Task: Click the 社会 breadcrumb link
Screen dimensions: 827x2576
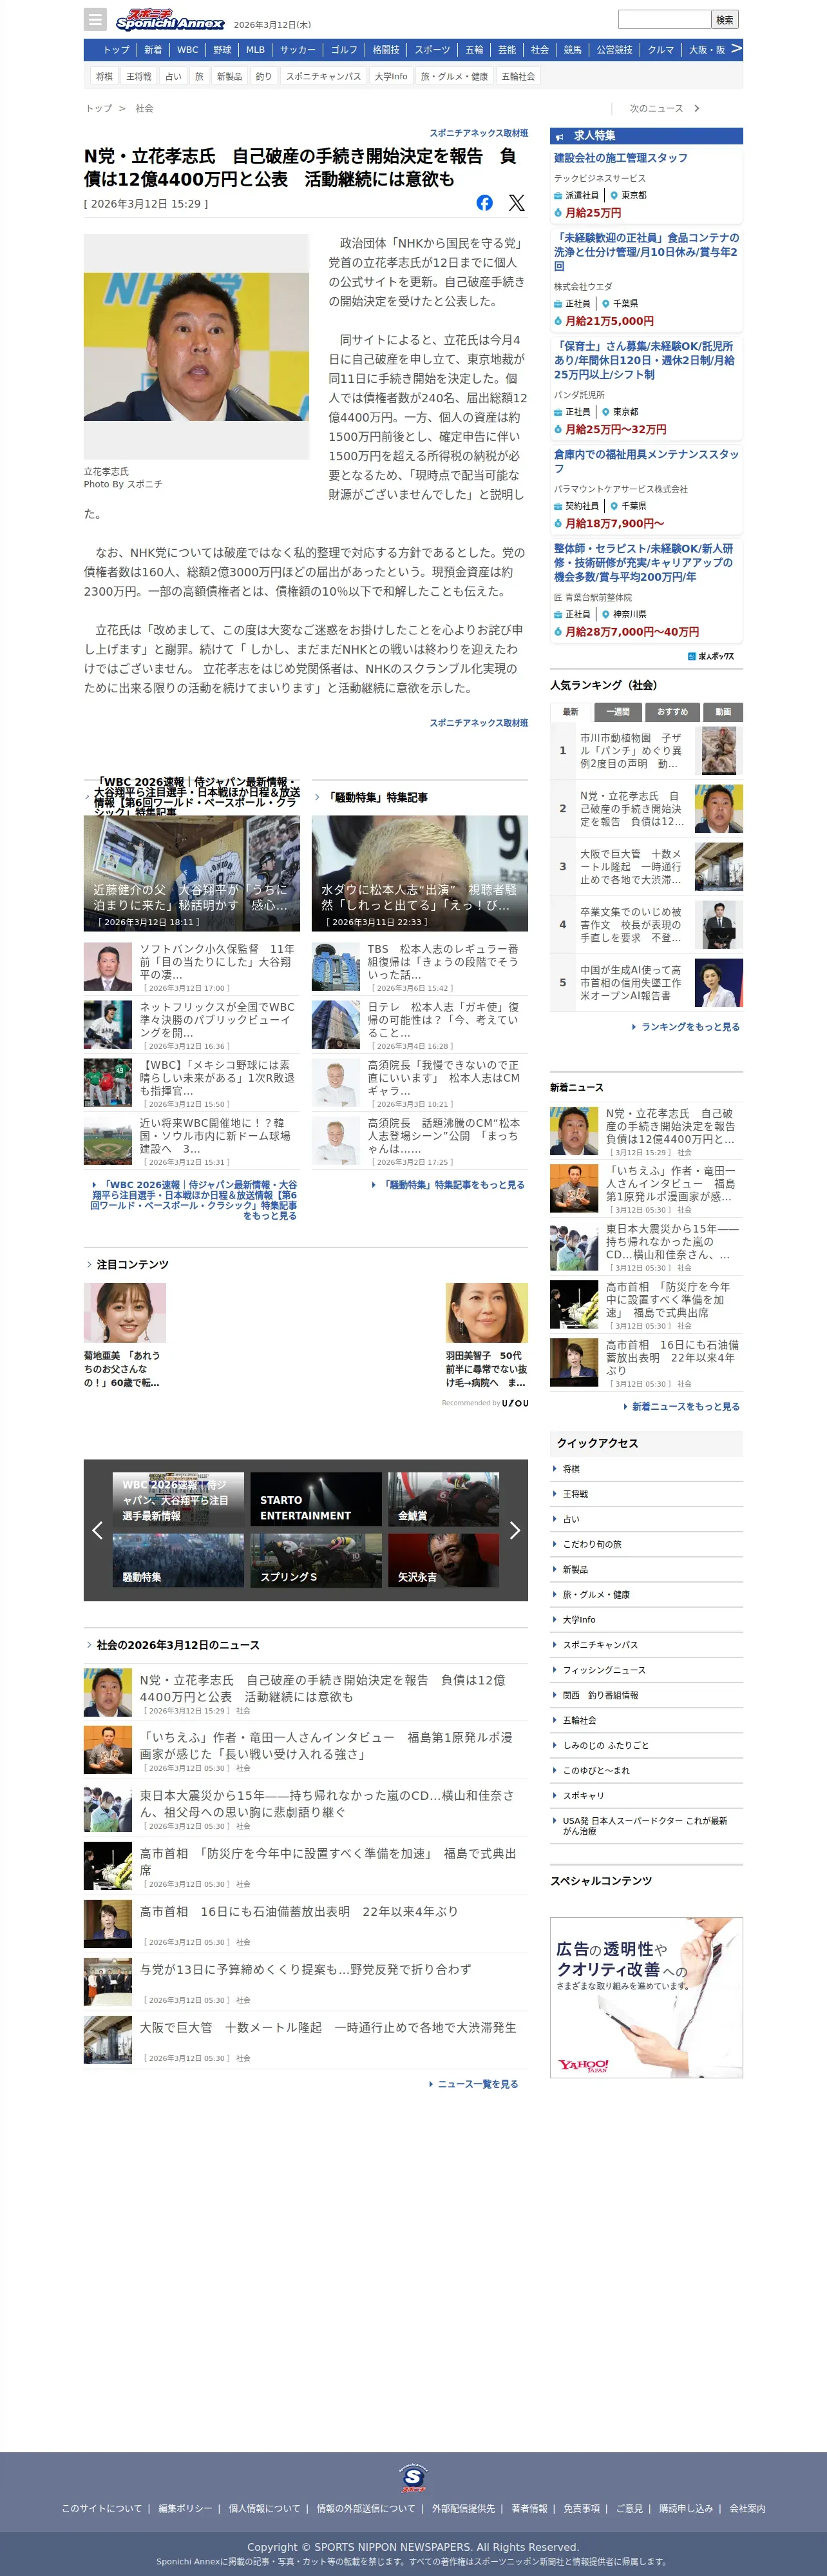Action: [145, 108]
